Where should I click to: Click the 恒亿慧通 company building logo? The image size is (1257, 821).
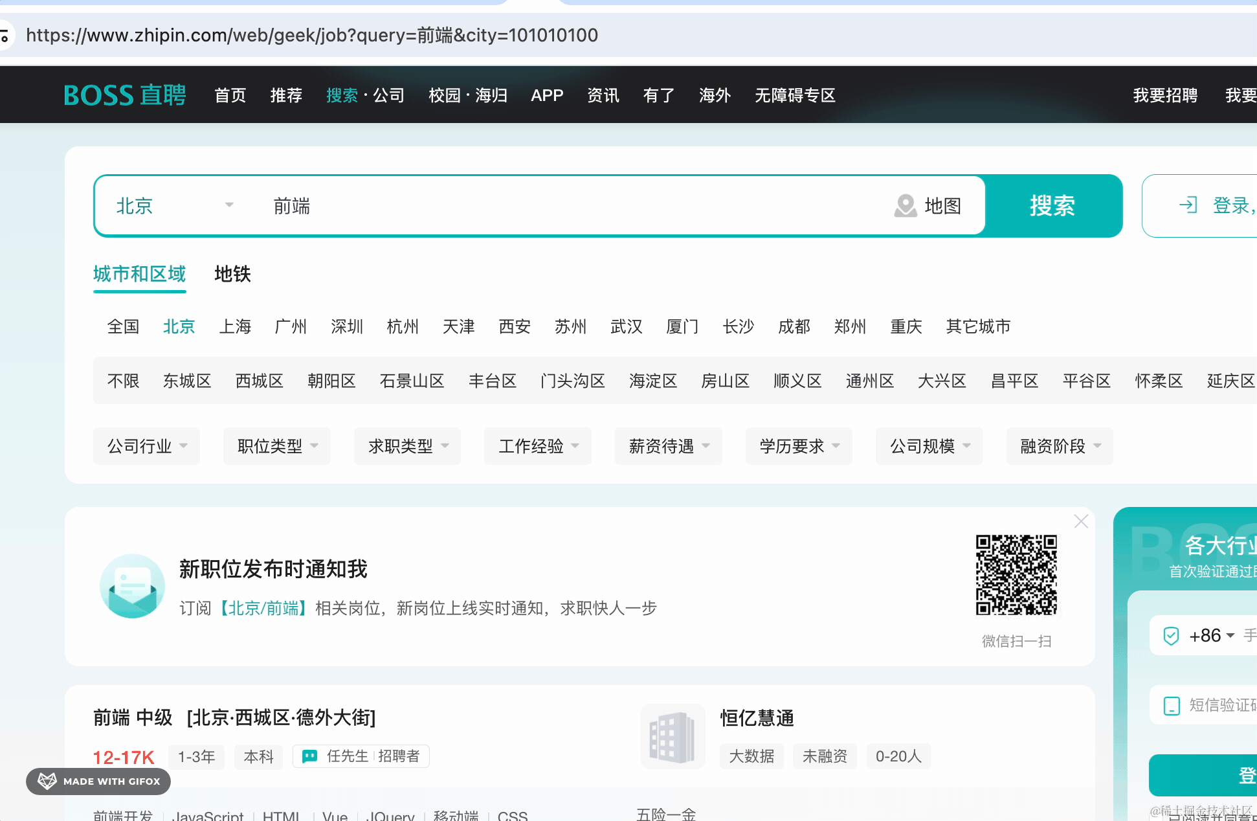click(673, 736)
